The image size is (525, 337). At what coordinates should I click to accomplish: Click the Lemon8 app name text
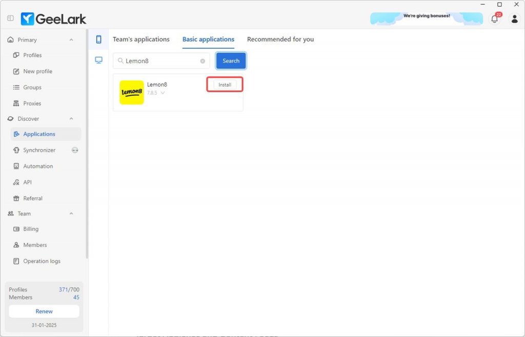pos(157,85)
